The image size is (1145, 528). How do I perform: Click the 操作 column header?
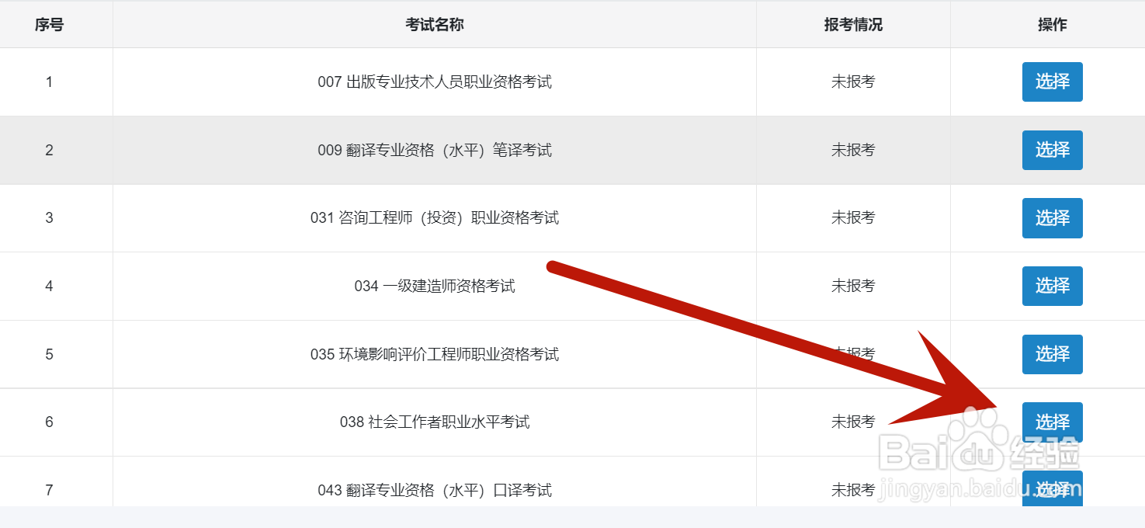point(1052,25)
